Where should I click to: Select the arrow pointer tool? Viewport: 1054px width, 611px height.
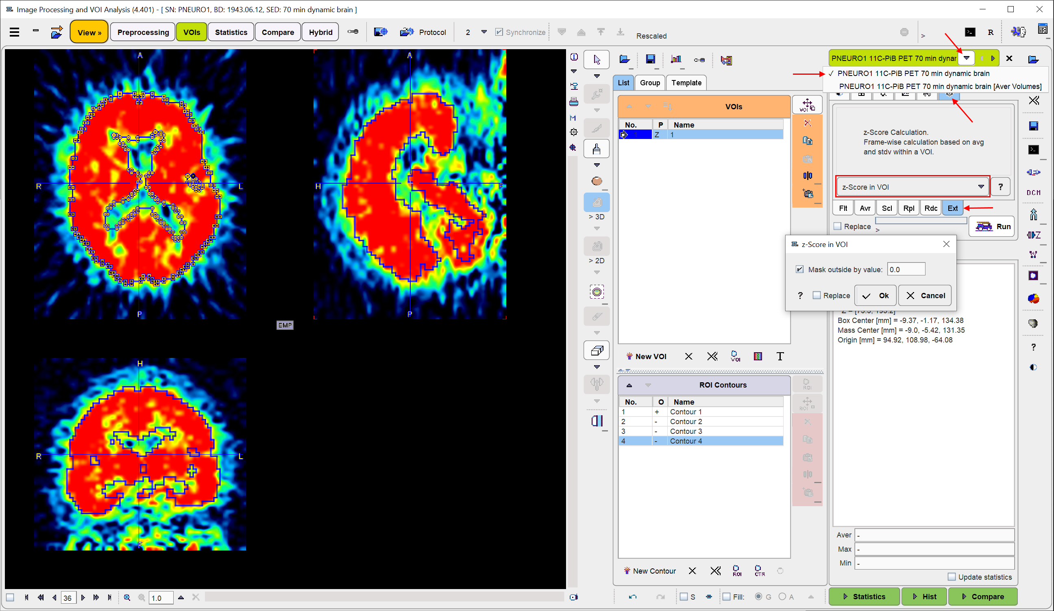pyautogui.click(x=597, y=60)
